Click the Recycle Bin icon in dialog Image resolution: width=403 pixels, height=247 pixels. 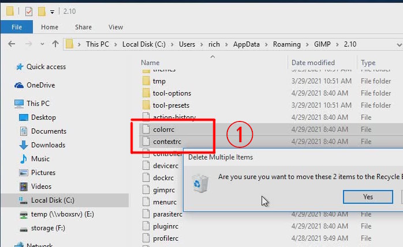(200, 183)
